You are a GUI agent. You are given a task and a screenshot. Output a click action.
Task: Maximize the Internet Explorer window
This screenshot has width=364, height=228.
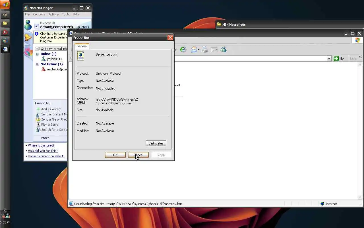coord(353,33)
